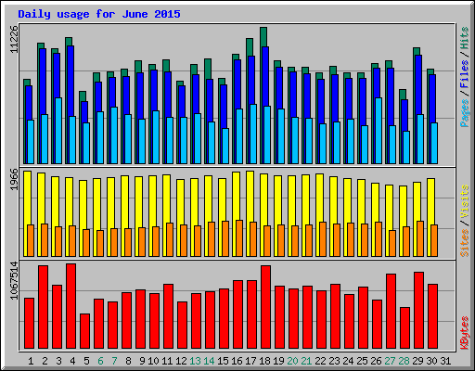
Task: Click the green hits bar for day 2
Action: tap(41, 45)
